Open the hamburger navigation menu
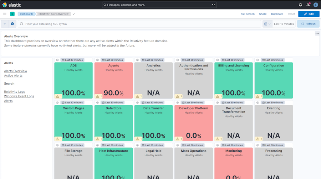The height and width of the screenshot is (179, 321). coord(5,14)
